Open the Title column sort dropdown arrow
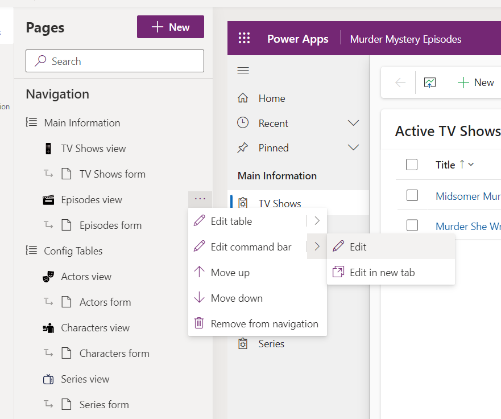This screenshot has width=501, height=419. [471, 165]
